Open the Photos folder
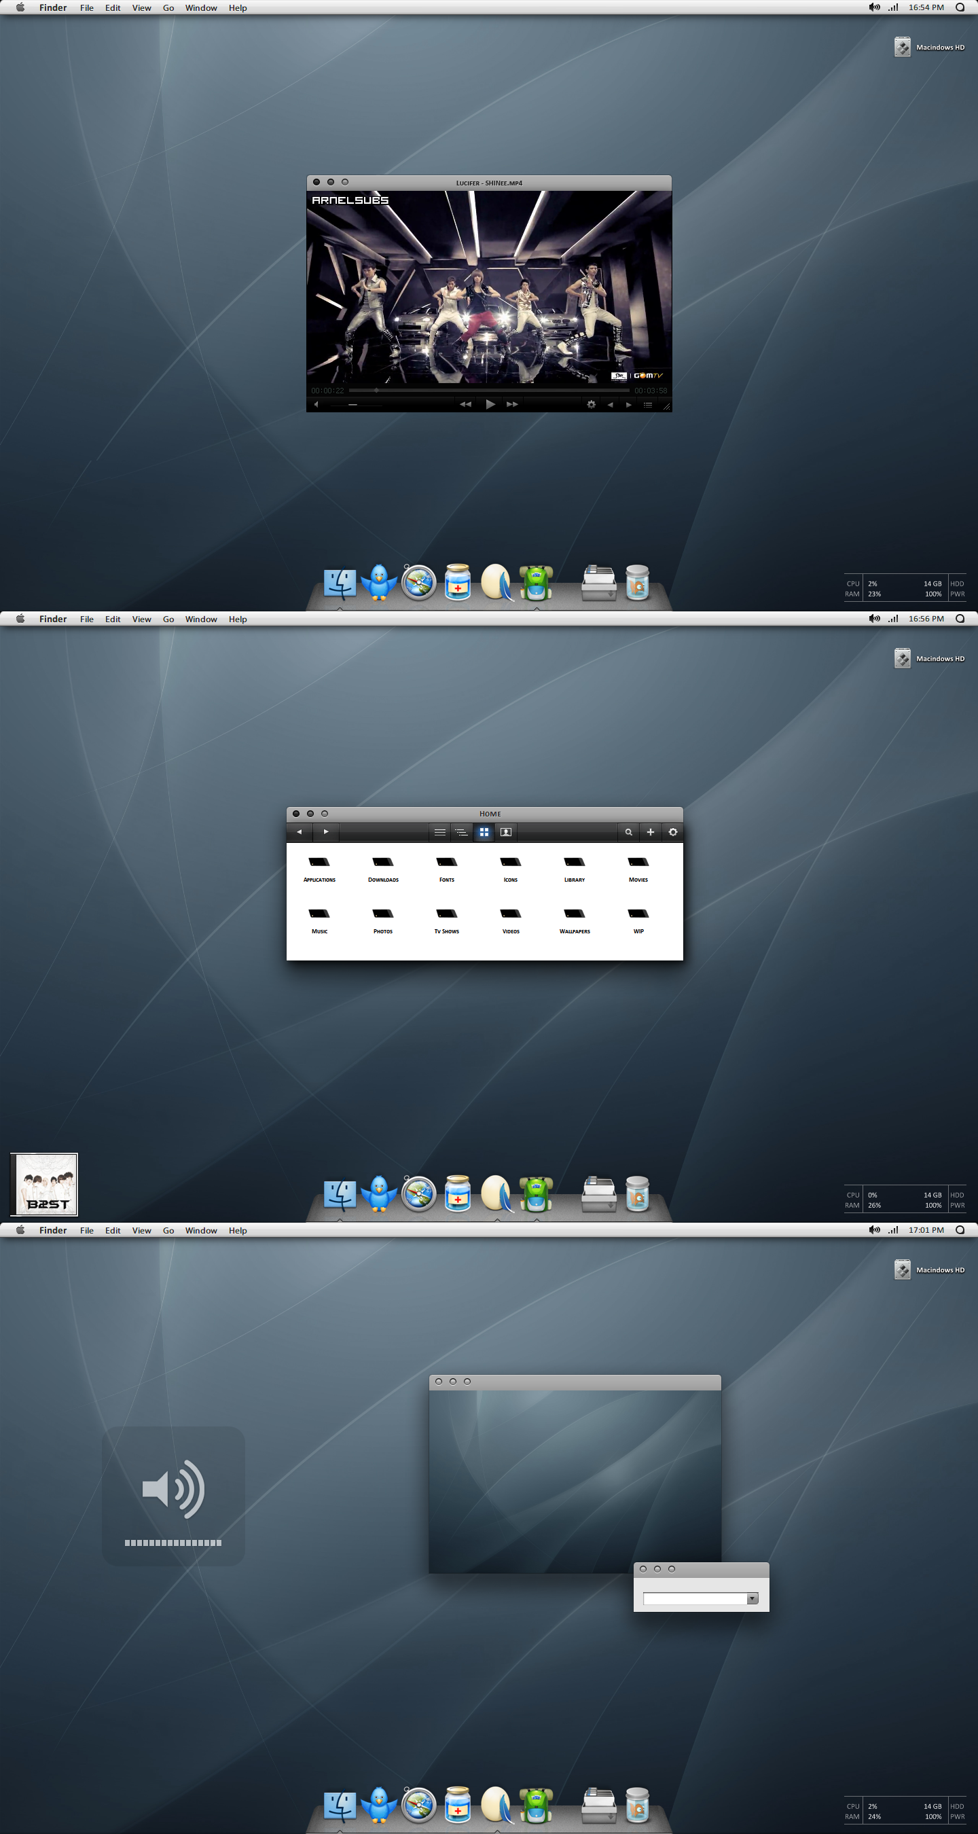The height and width of the screenshot is (1834, 978). [383, 920]
